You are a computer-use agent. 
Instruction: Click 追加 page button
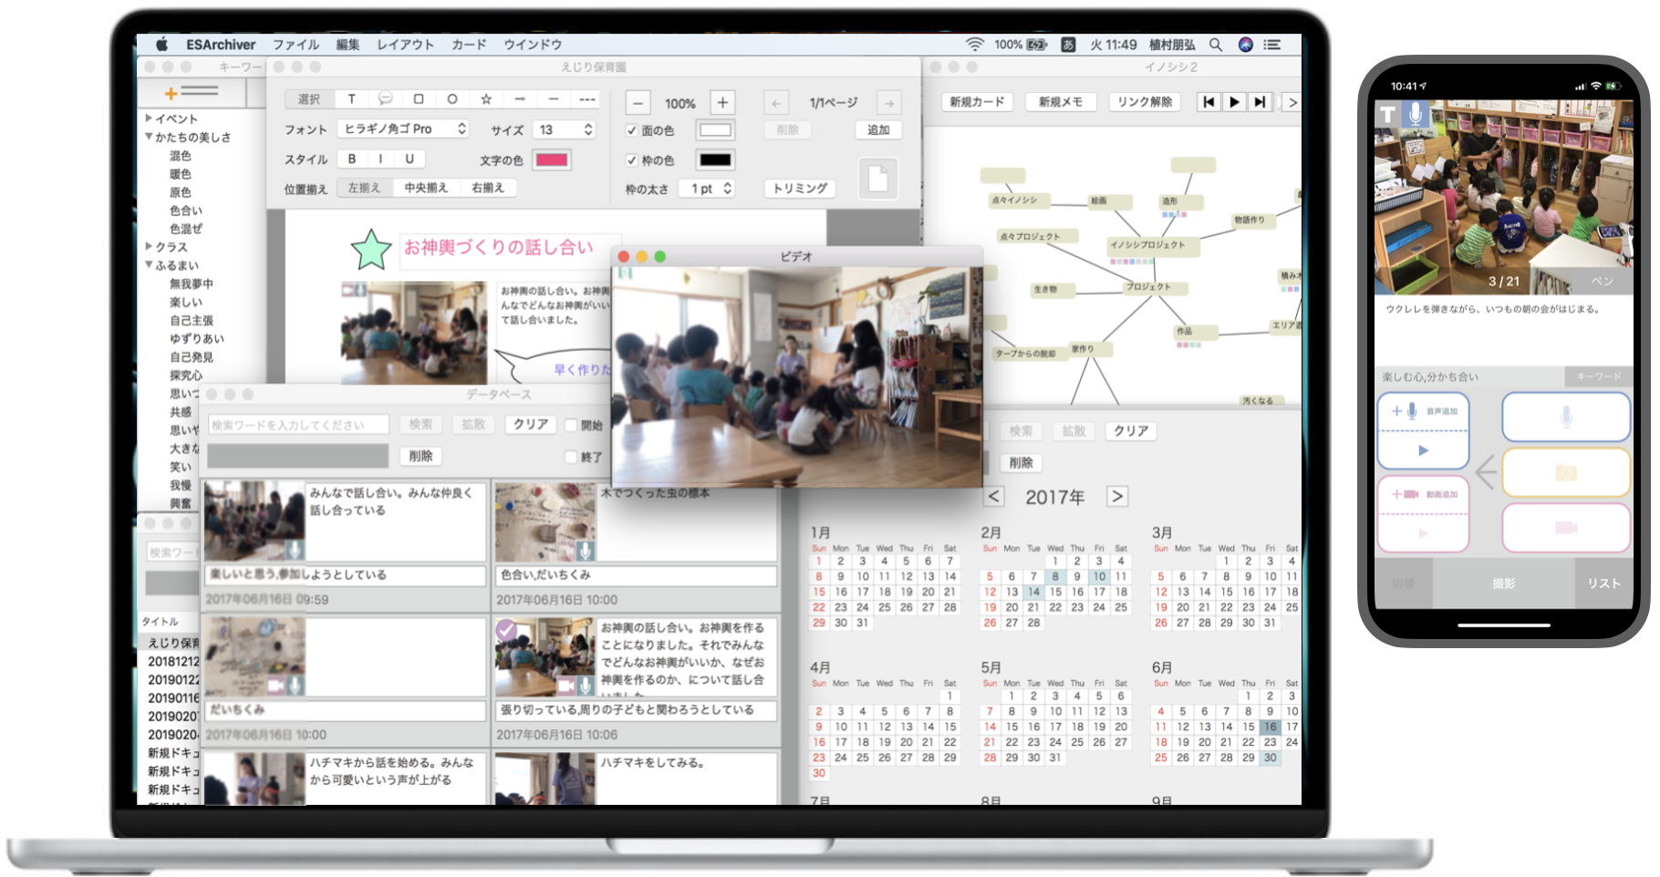(878, 130)
